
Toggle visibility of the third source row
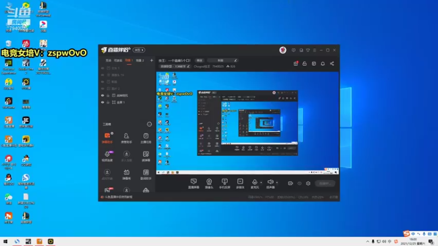tap(102, 81)
